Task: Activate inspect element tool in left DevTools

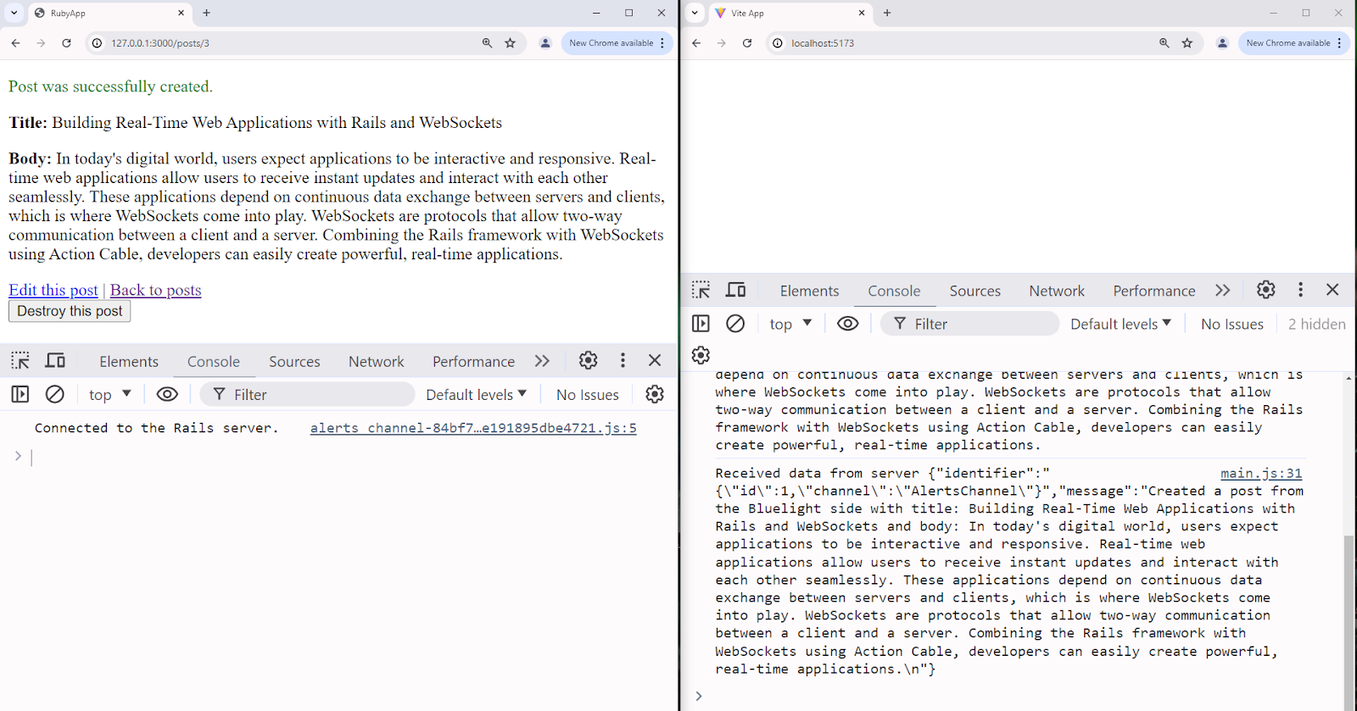Action: (x=20, y=361)
